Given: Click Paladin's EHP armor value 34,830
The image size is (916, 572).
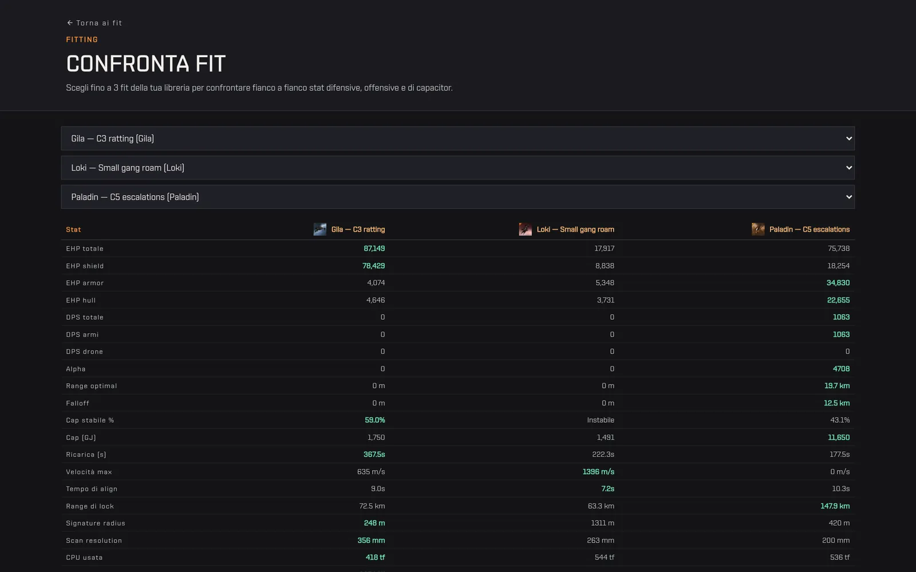Looking at the screenshot, I should [x=838, y=283].
